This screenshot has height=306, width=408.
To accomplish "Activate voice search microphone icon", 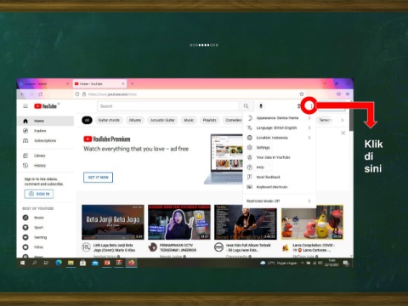I will pyautogui.click(x=261, y=106).
